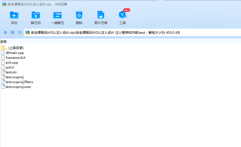Select the file framework.h

(13, 58)
